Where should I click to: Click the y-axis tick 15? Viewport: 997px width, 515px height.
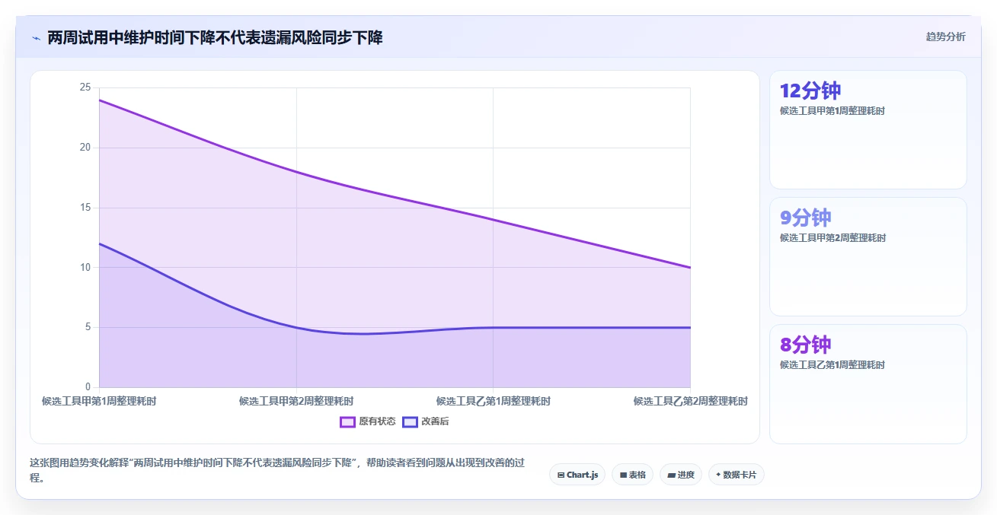click(x=85, y=208)
